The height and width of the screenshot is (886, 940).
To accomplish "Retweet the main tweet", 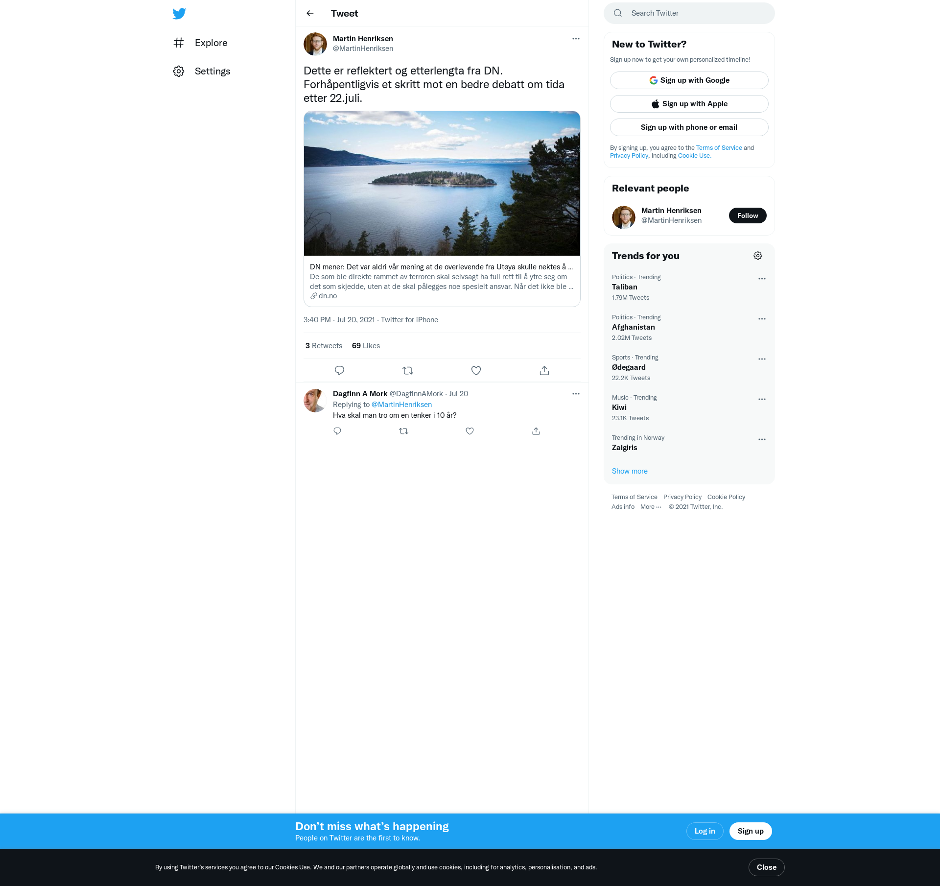I will pos(408,371).
